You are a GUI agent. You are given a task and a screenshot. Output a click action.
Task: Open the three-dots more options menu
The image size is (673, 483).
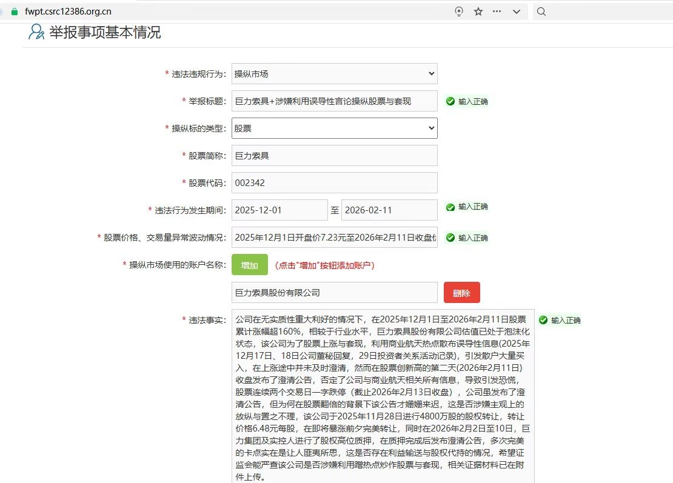pos(497,12)
